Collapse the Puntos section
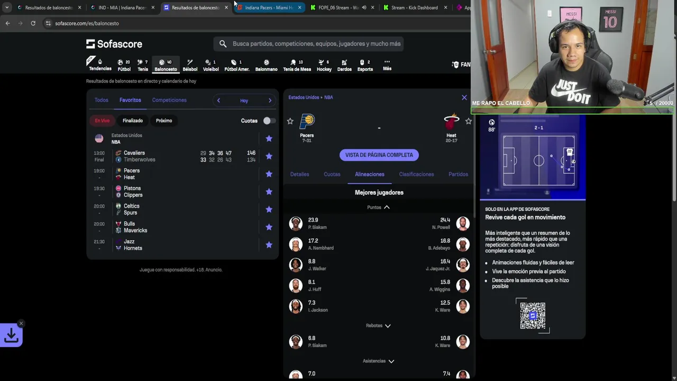 [379, 207]
